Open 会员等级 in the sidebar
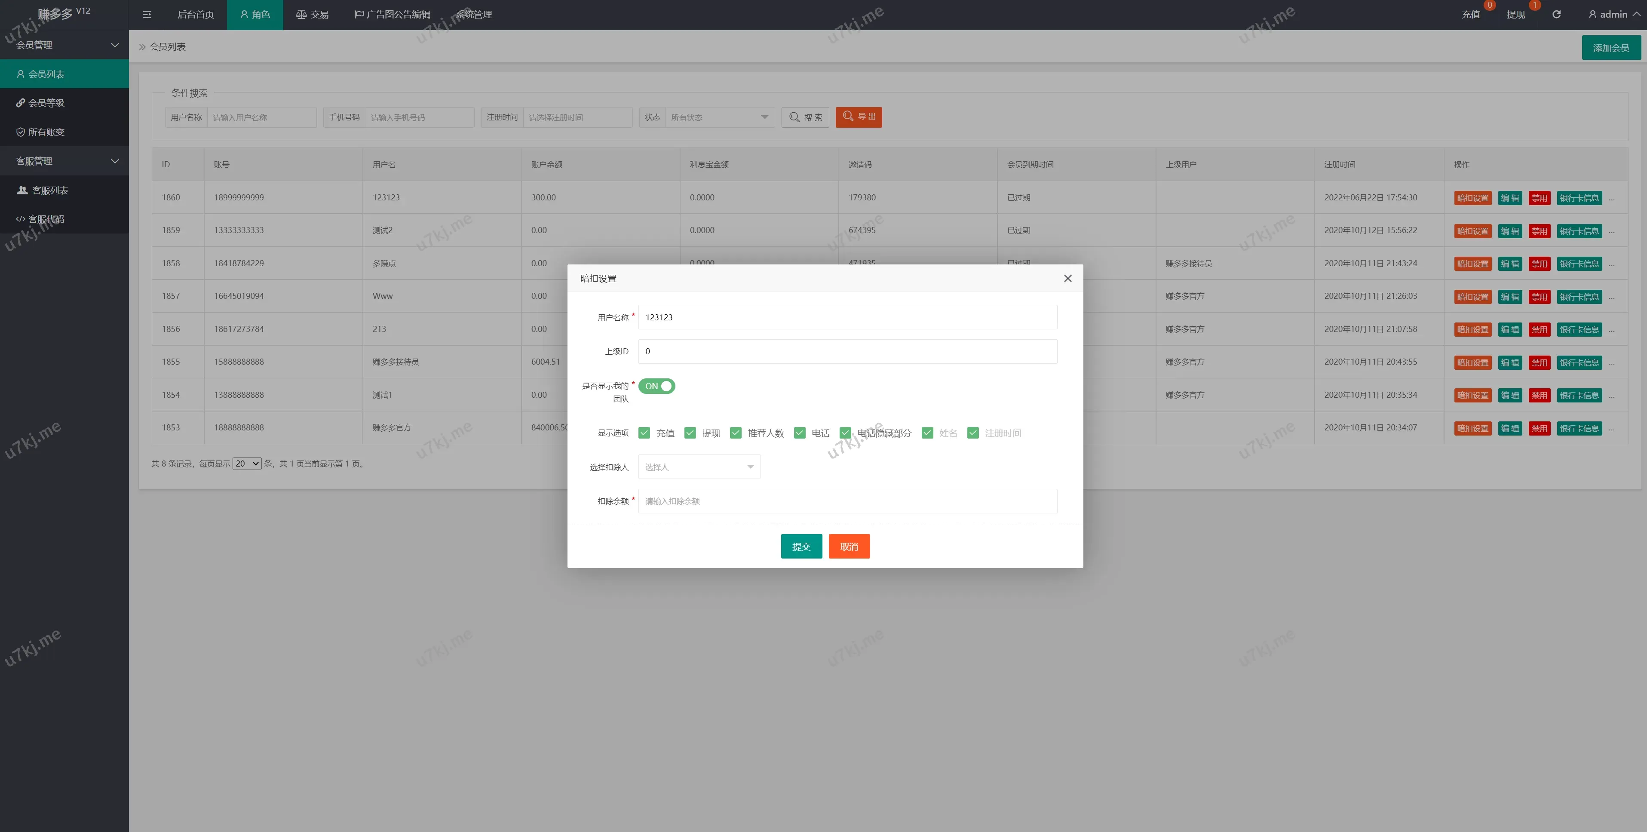Screen dimensions: 1647x832 46,103
